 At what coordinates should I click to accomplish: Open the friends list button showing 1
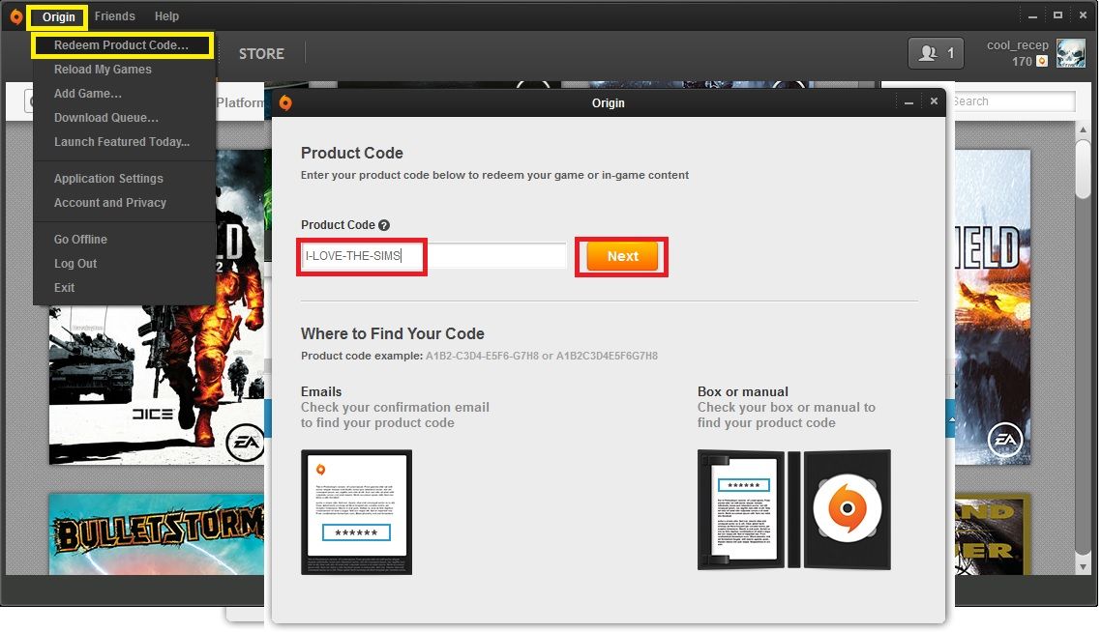click(936, 52)
